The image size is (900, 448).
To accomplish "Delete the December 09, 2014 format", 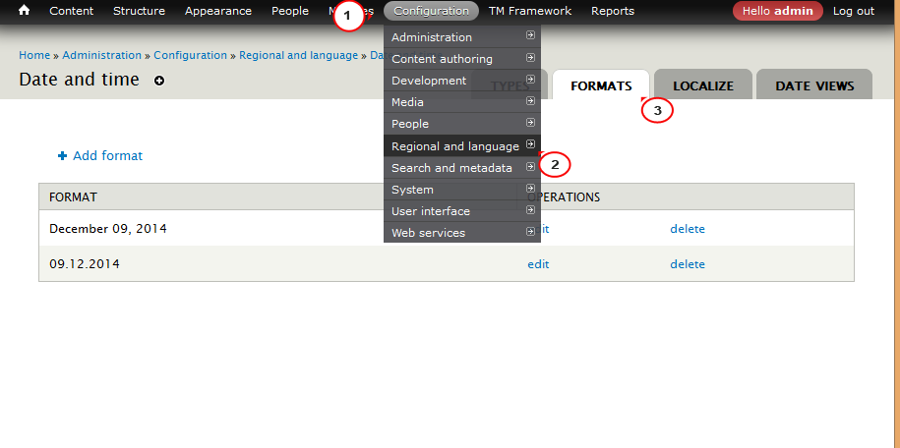I will click(688, 229).
